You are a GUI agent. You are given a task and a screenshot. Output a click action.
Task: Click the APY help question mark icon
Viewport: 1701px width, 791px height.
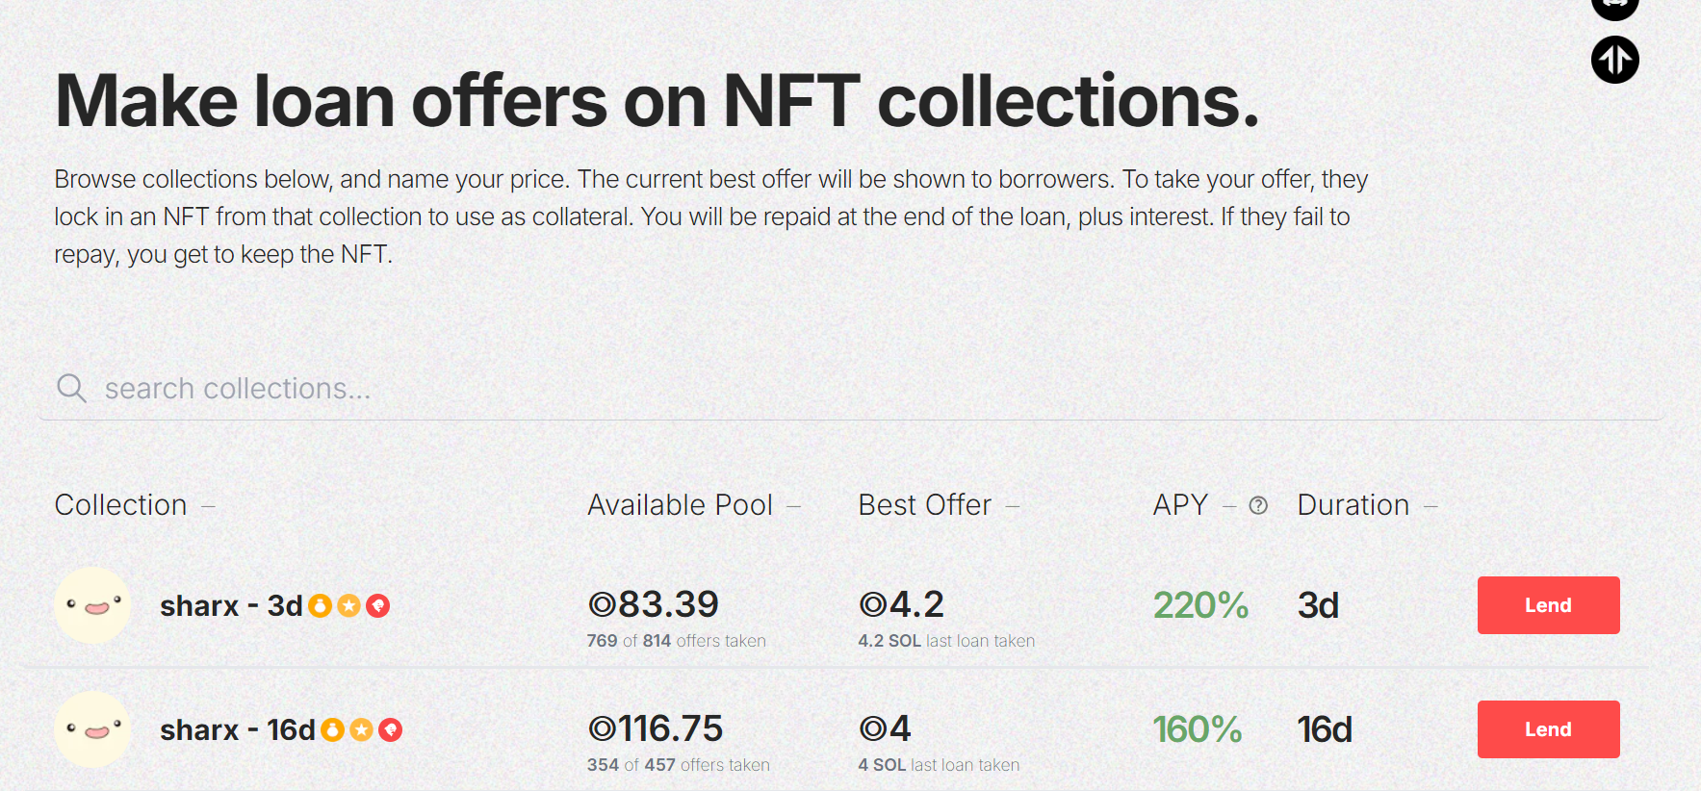pyautogui.click(x=1258, y=505)
